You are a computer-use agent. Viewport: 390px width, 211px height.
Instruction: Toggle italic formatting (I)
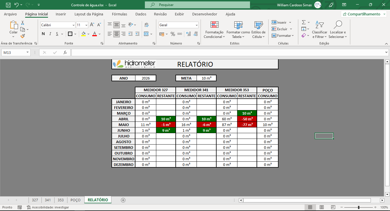(x=50, y=34)
